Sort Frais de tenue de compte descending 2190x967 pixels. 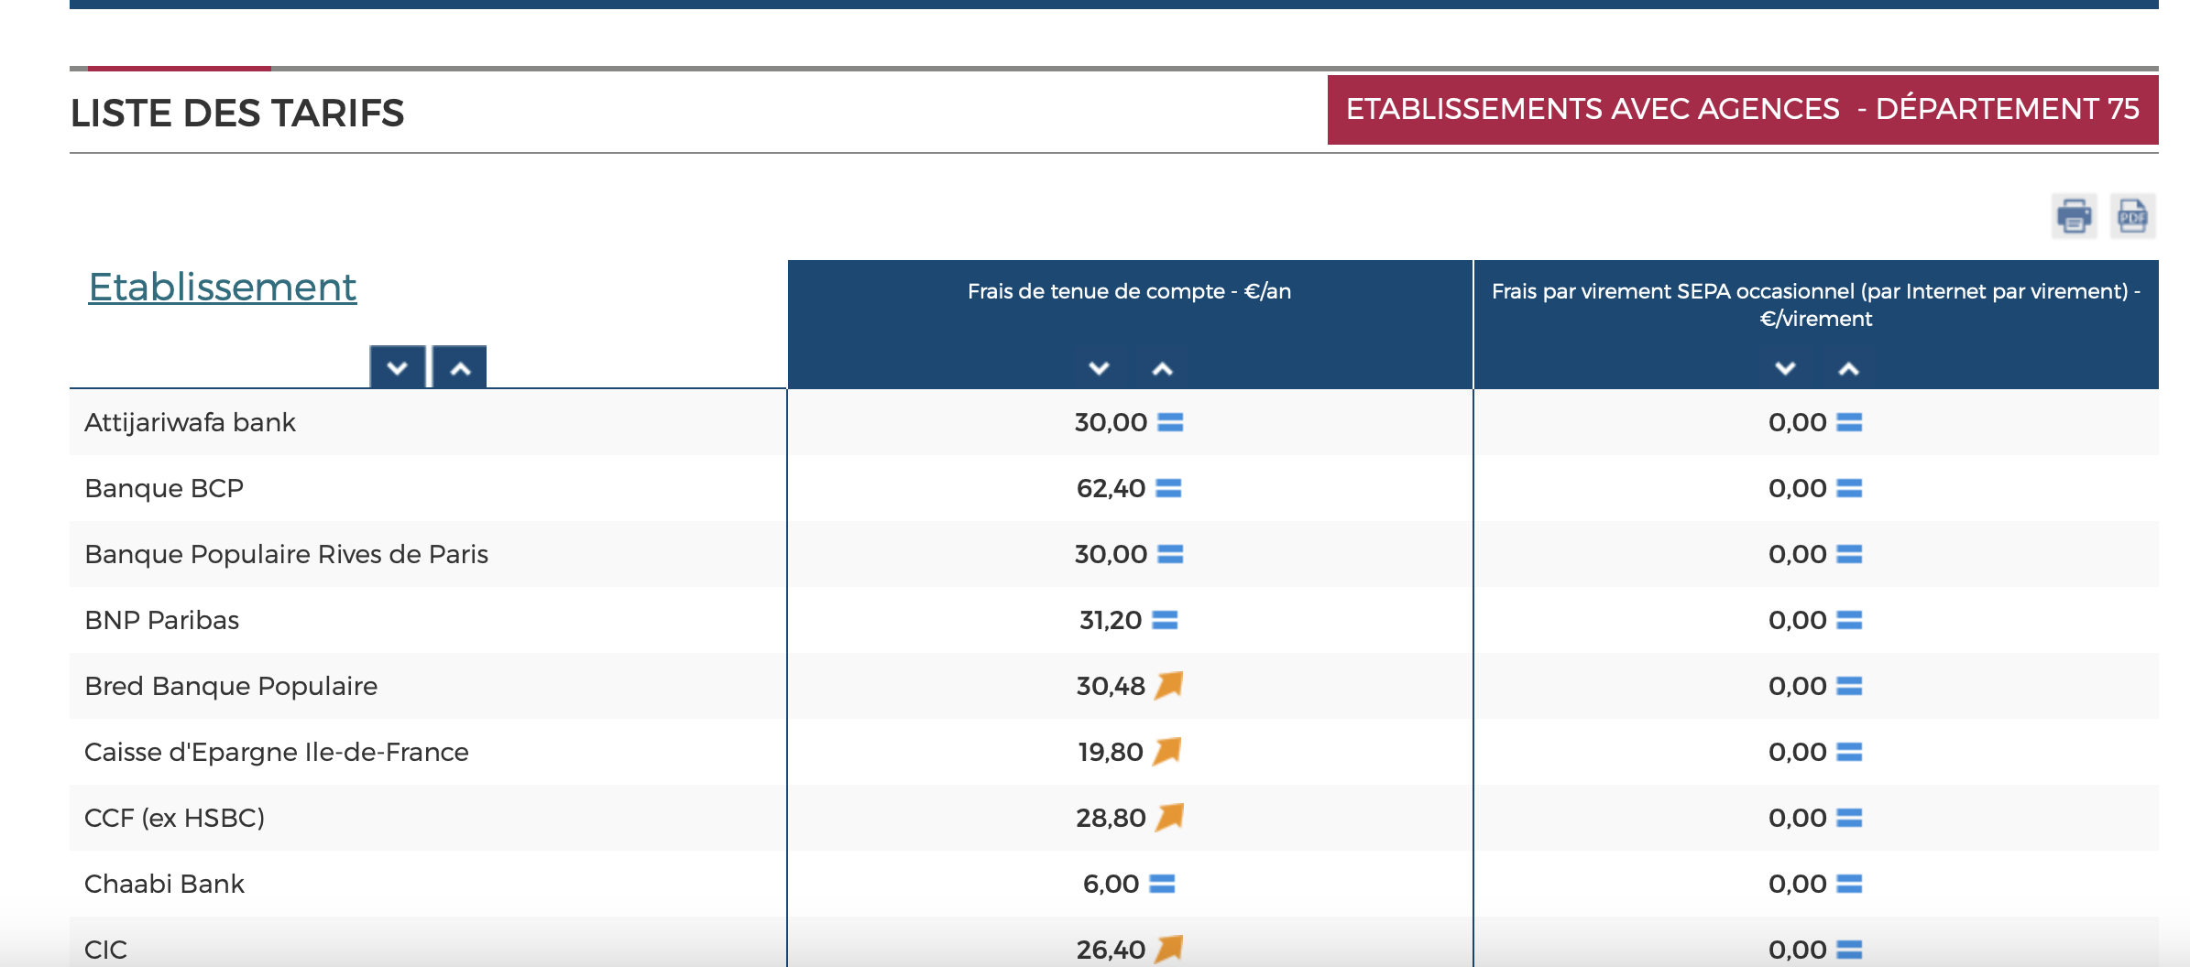pos(1099,368)
